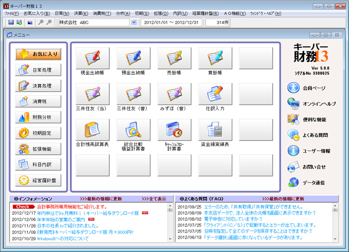Click お問い合せ contact icon

[x=293, y=167]
